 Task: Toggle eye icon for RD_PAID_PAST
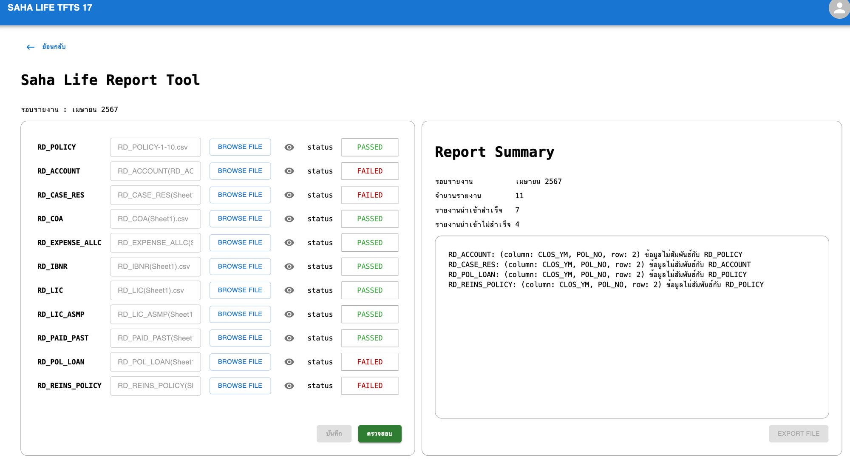289,338
